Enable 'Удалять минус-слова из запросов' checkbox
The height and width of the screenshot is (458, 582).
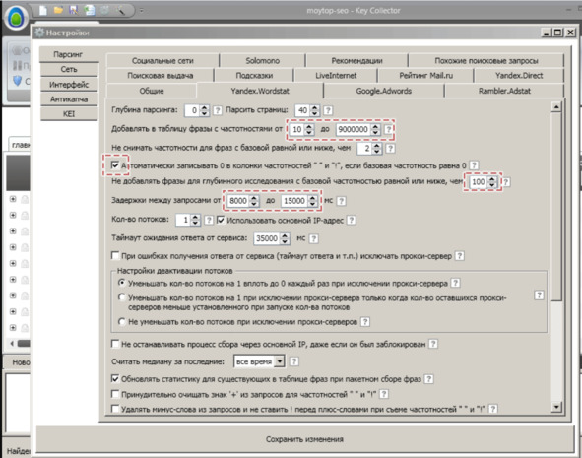115,409
